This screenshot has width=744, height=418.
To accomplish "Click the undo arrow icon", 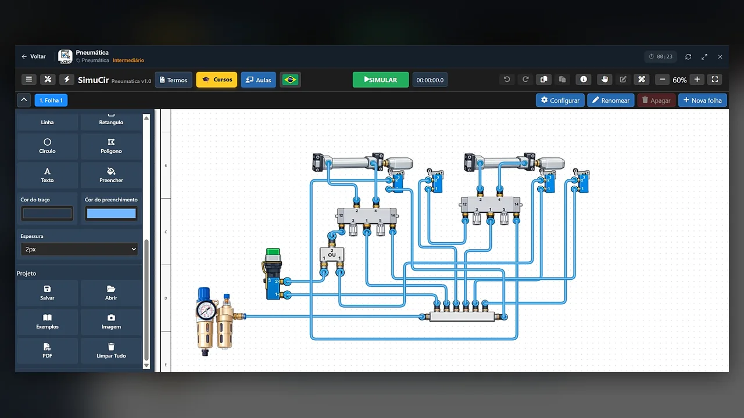I will pyautogui.click(x=507, y=80).
